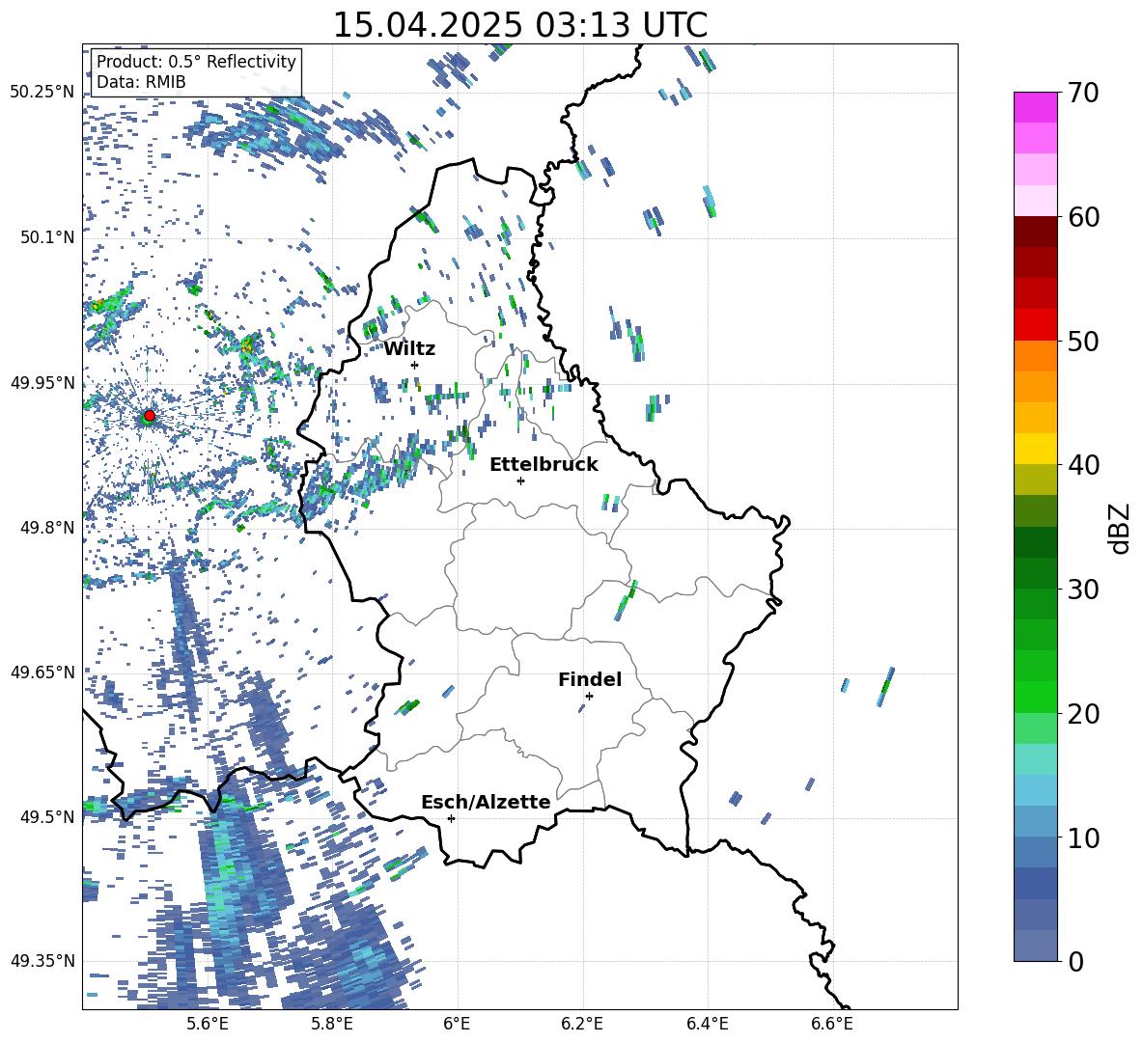Image resolution: width=1143 pixels, height=1043 pixels.
Task: Click the cross marker below Ettelbruck
Action: [520, 480]
